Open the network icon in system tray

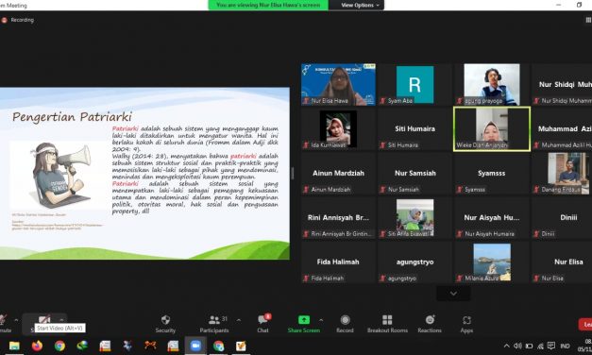coord(541,346)
